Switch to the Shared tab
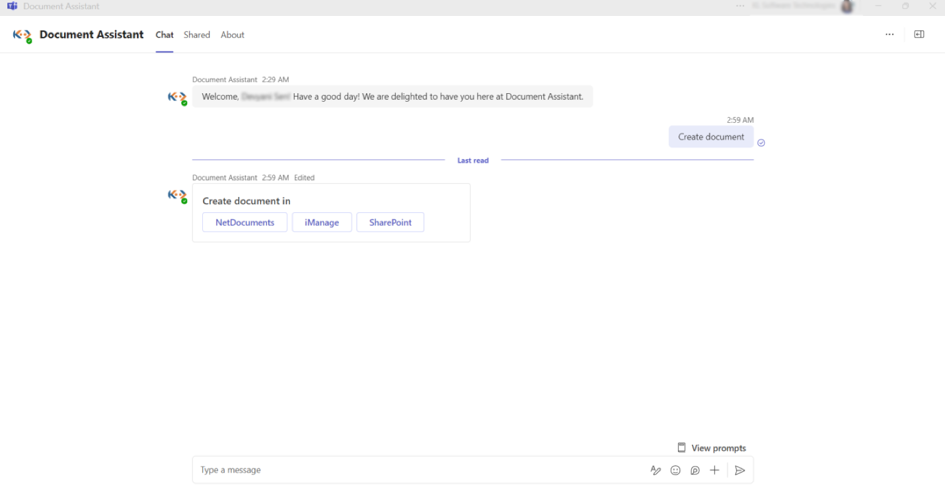Viewport: 945px width, 495px height. pyautogui.click(x=197, y=35)
